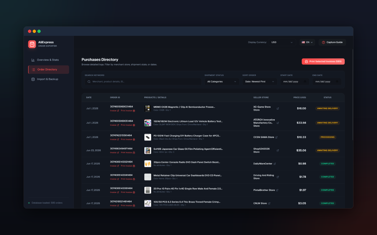The image size is (377, 235).
Task: Open CCSN SAMA Store external link icon
Action: [276, 137]
